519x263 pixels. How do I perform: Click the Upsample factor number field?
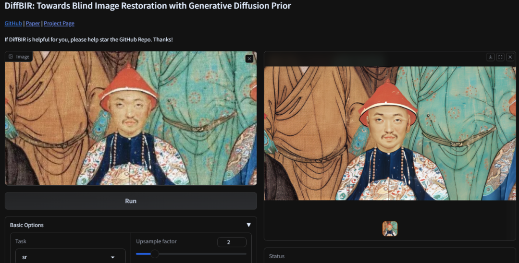tap(232, 242)
